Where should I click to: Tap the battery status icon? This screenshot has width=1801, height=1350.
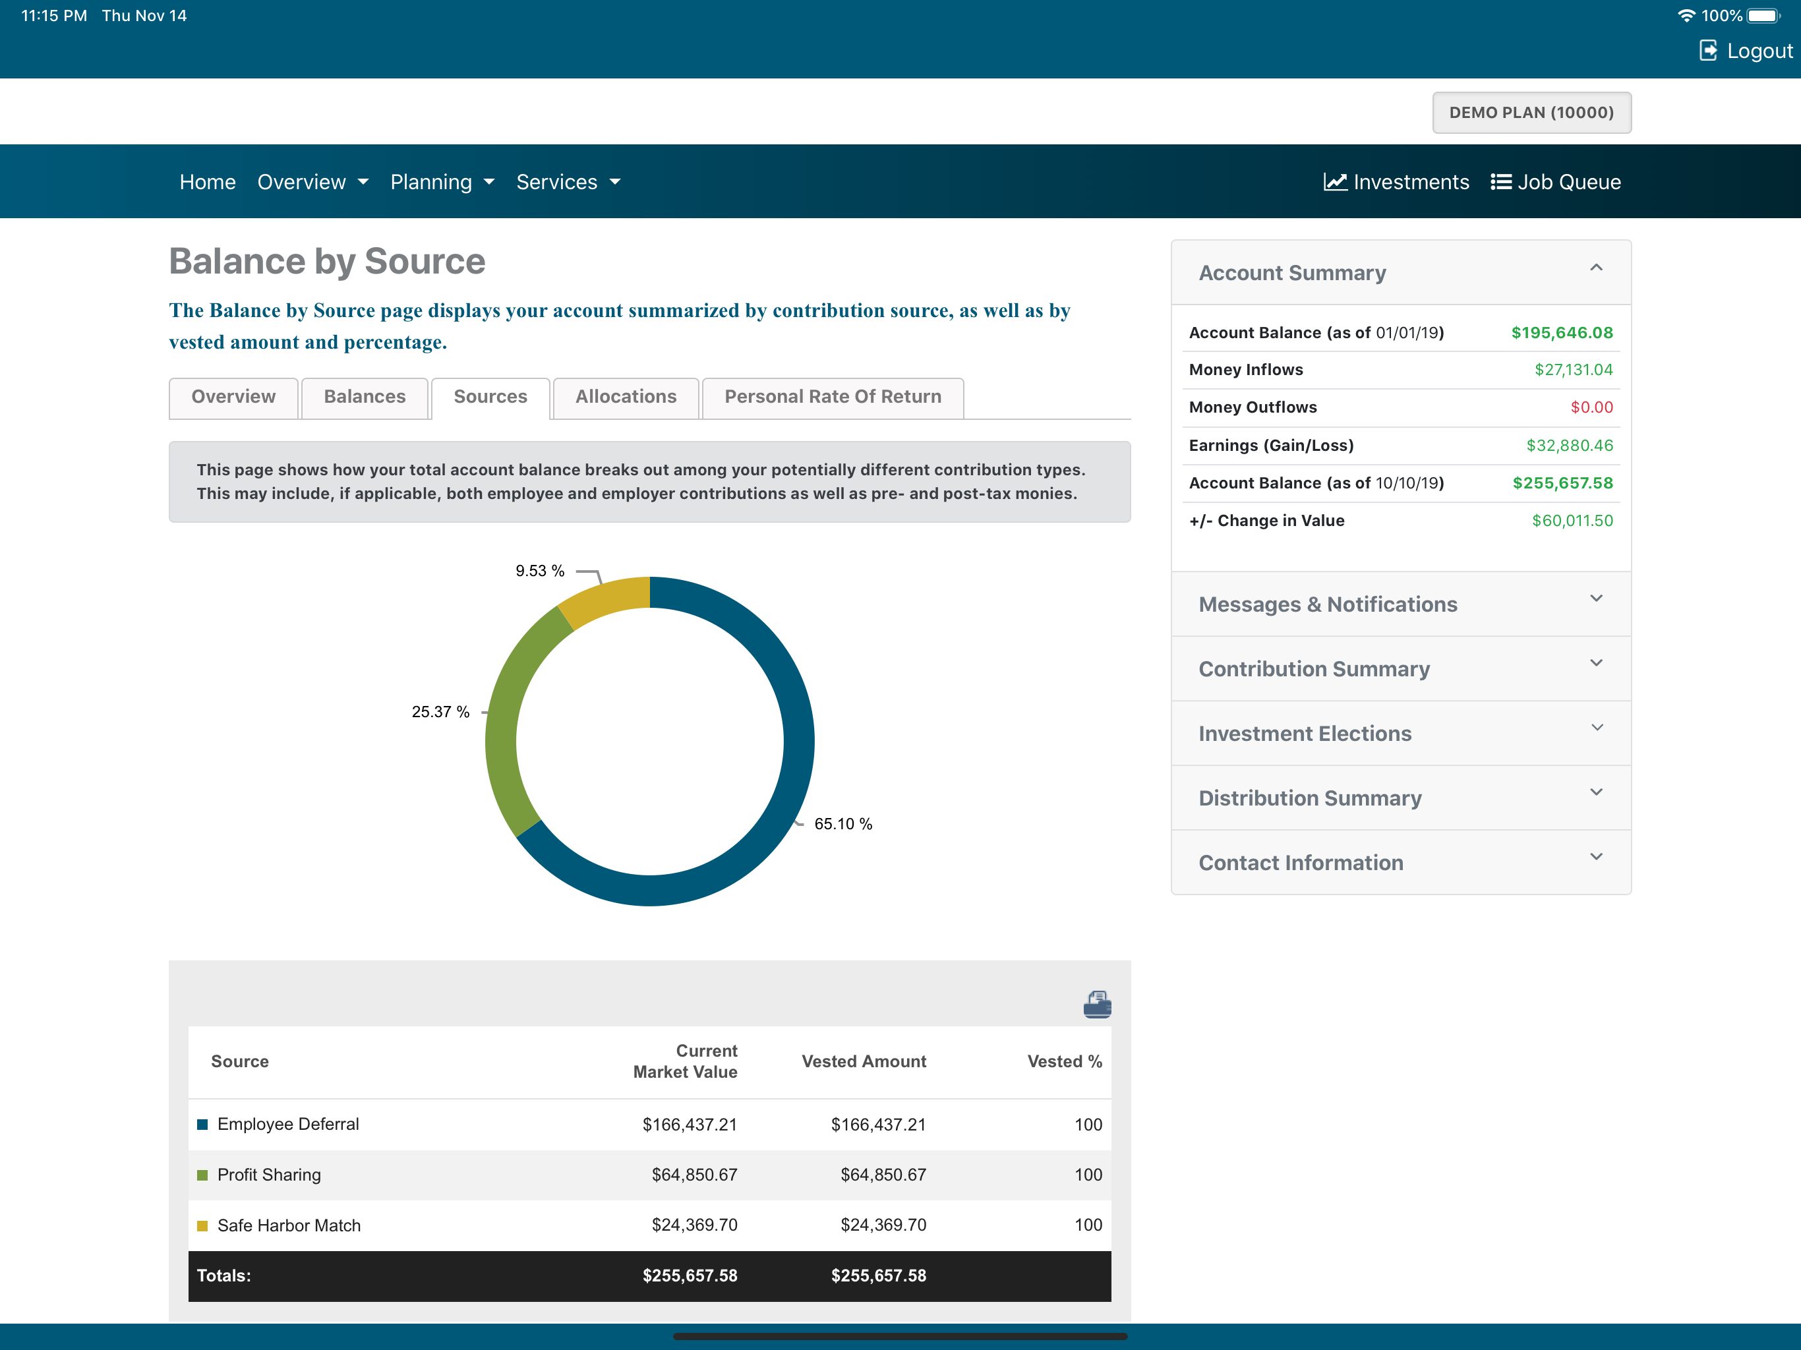tap(1763, 15)
